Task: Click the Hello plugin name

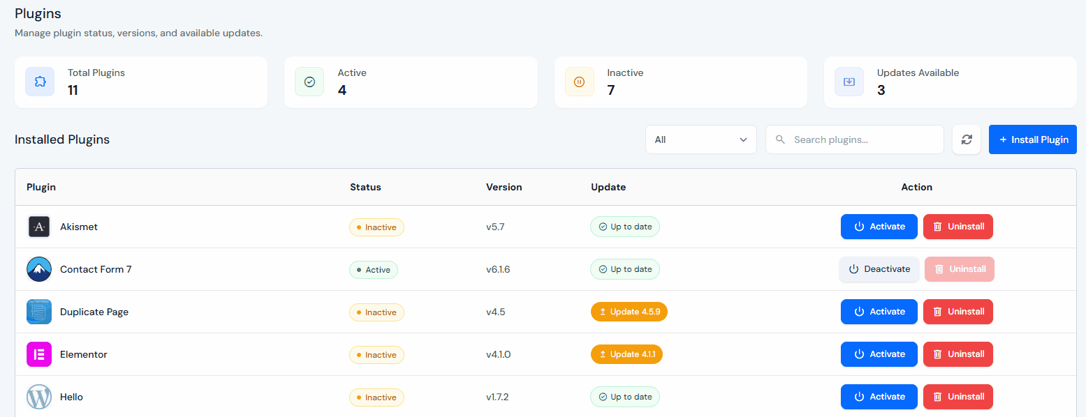Action: [x=71, y=397]
